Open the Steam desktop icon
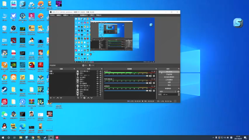This screenshot has width=249, height=140. point(4,91)
